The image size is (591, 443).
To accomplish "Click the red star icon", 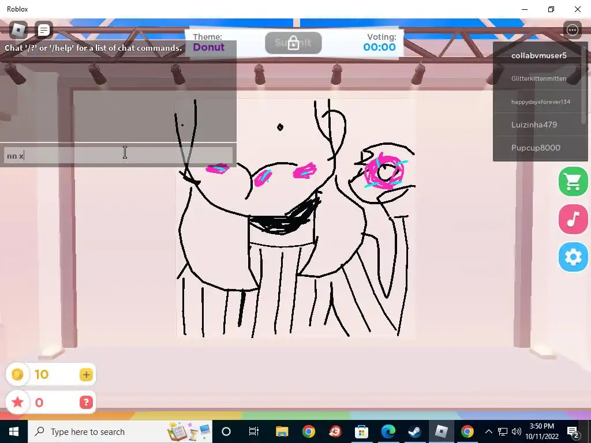I will (17, 402).
